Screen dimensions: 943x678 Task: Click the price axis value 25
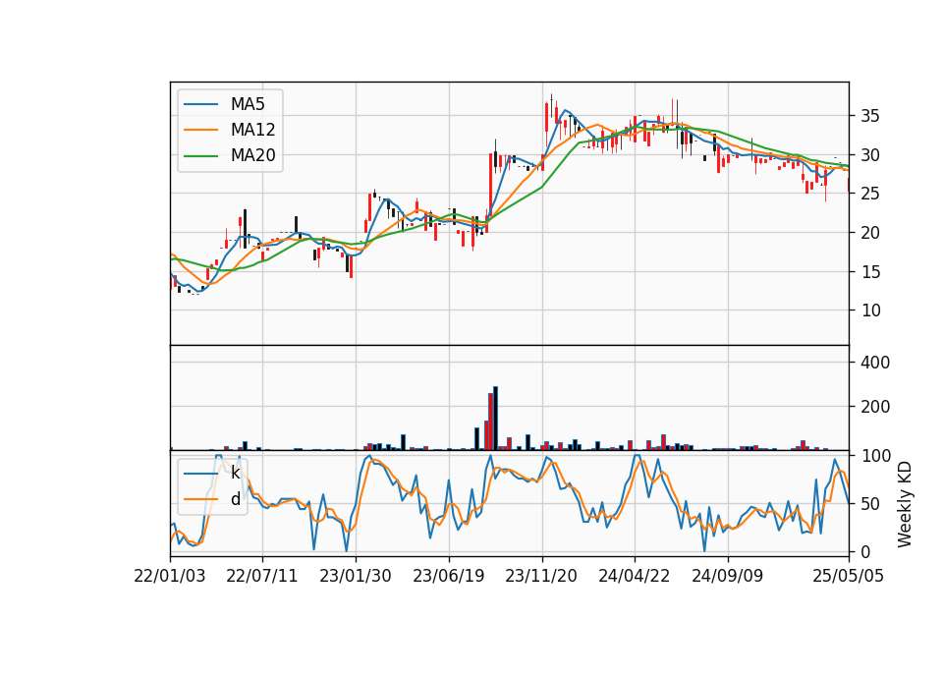(x=869, y=194)
